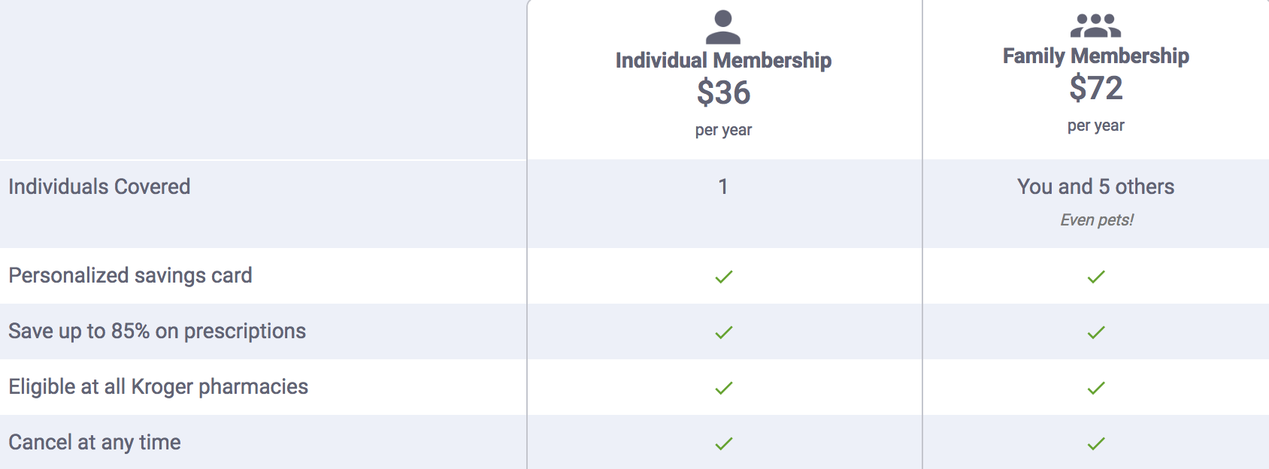Select the Individual Membership heading

pyautogui.click(x=723, y=60)
